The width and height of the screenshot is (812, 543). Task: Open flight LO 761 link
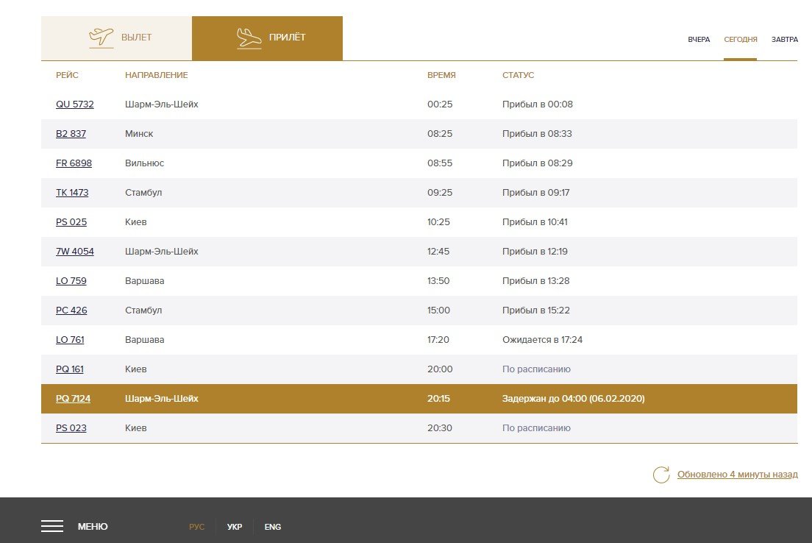tap(70, 340)
